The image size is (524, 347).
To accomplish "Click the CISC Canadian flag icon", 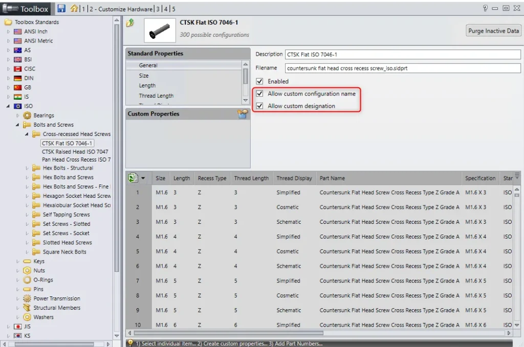I will [x=18, y=68].
